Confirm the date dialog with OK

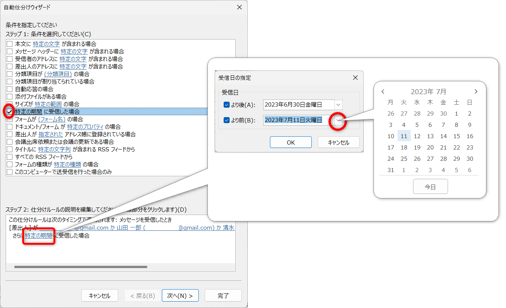click(291, 142)
